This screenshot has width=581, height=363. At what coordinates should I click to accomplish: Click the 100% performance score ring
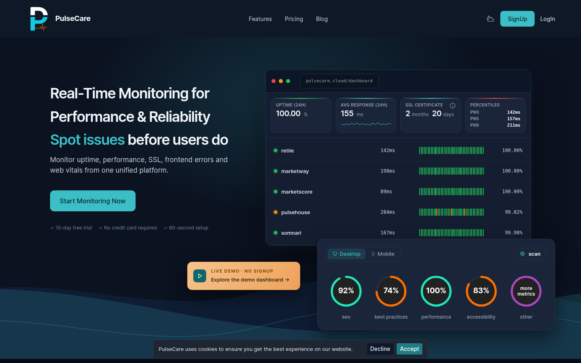436,291
